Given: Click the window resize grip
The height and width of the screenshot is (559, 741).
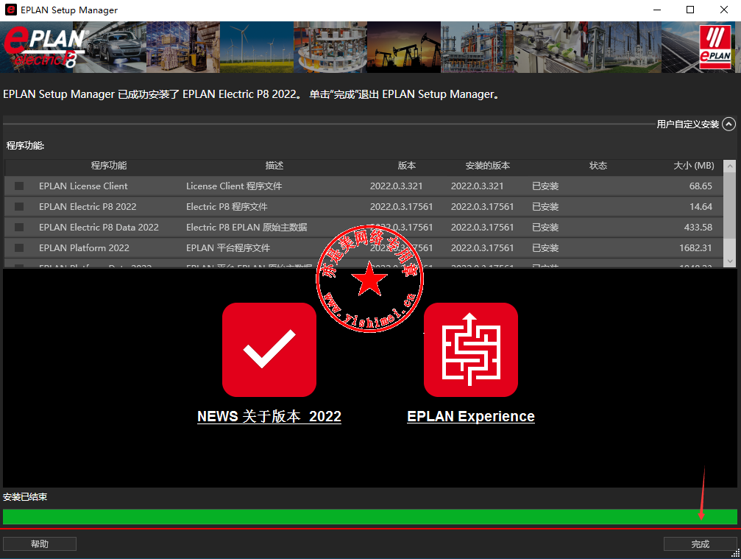Looking at the screenshot, I should tap(735, 553).
